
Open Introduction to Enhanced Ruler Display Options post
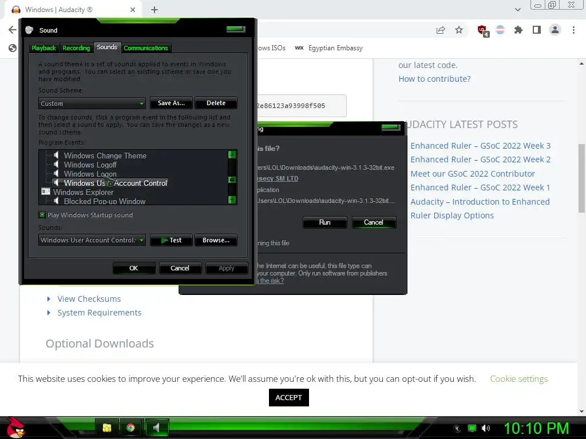pyautogui.click(x=480, y=208)
